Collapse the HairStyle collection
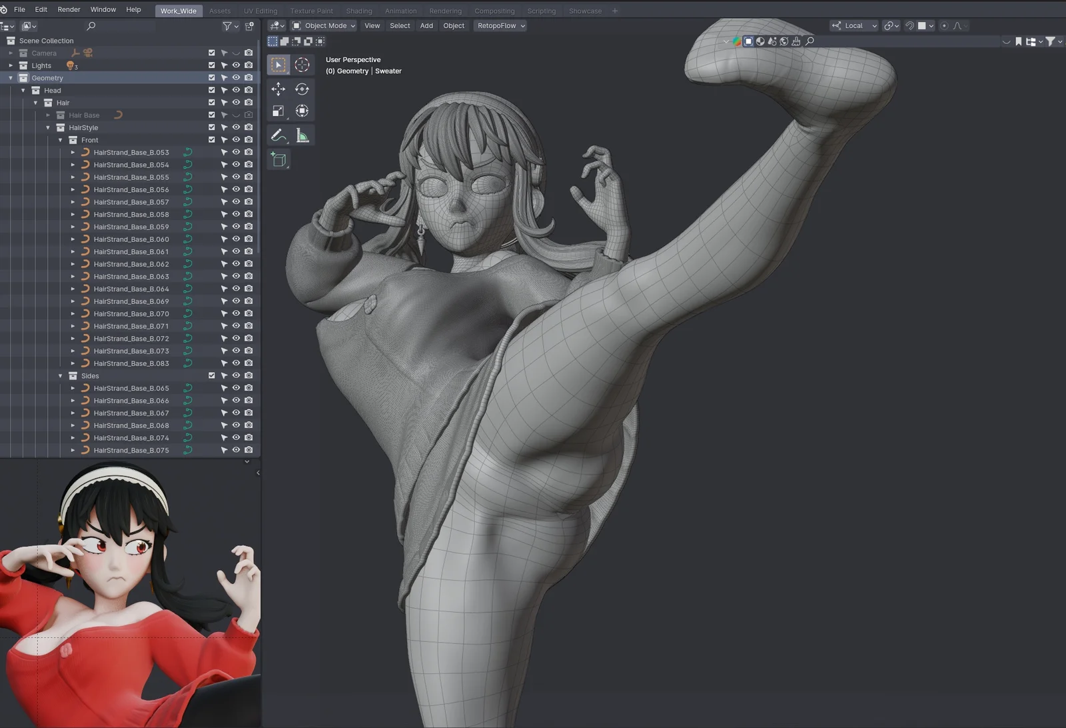Screen dimensions: 1066x728 click(47, 127)
